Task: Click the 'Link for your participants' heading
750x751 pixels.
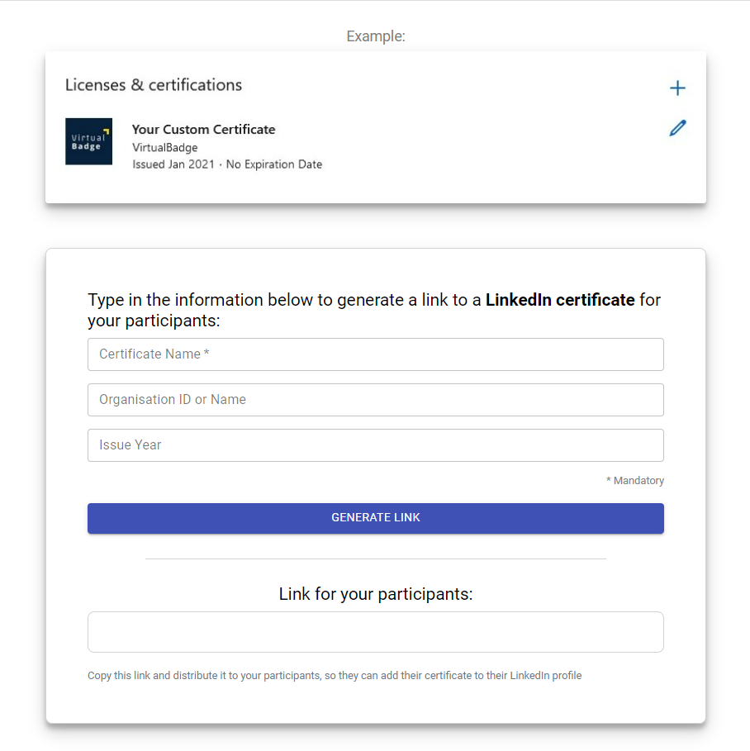Action: click(376, 593)
